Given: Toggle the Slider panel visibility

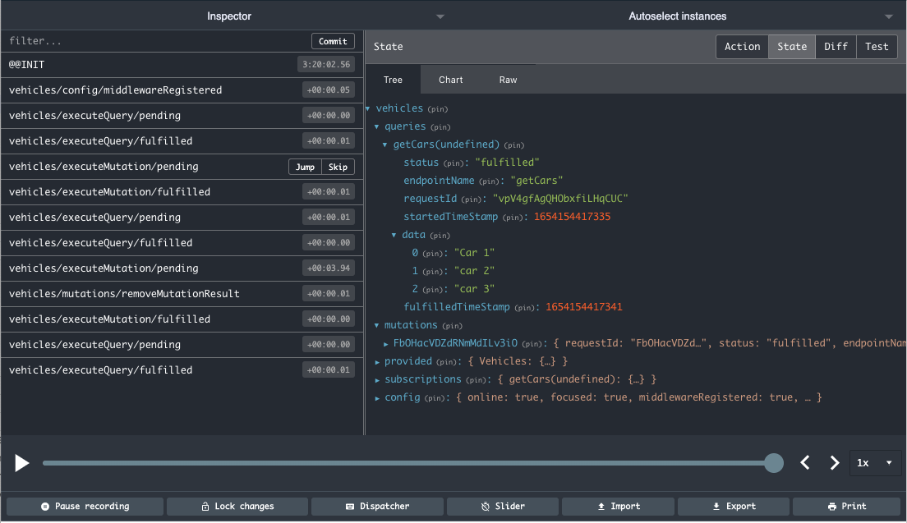Looking at the screenshot, I should pos(502,506).
